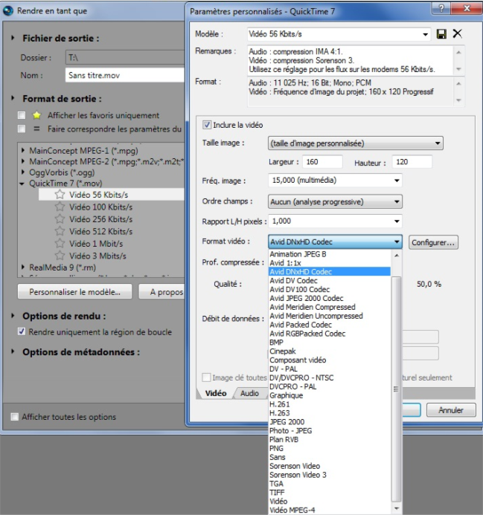Click the save template floppy disk icon

[x=442, y=34]
